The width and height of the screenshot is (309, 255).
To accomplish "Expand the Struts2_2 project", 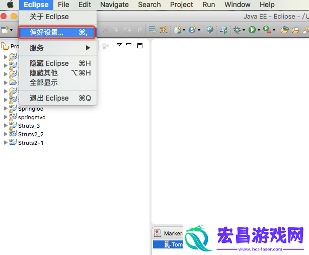I will click(6, 134).
